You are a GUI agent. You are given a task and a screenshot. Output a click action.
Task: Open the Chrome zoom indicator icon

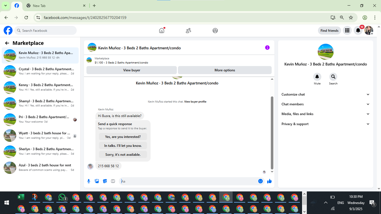(x=342, y=18)
